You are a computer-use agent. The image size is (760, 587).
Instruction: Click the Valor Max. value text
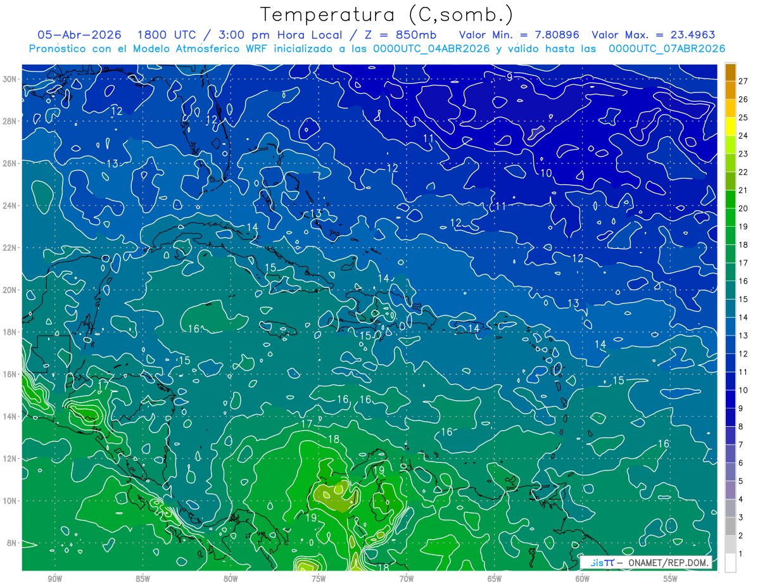click(x=654, y=35)
